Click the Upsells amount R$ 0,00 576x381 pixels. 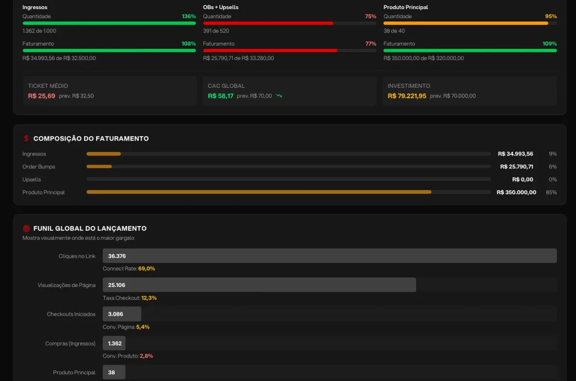(x=523, y=179)
